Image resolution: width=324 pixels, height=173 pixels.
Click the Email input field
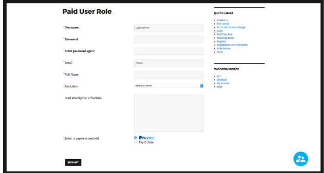click(x=168, y=63)
